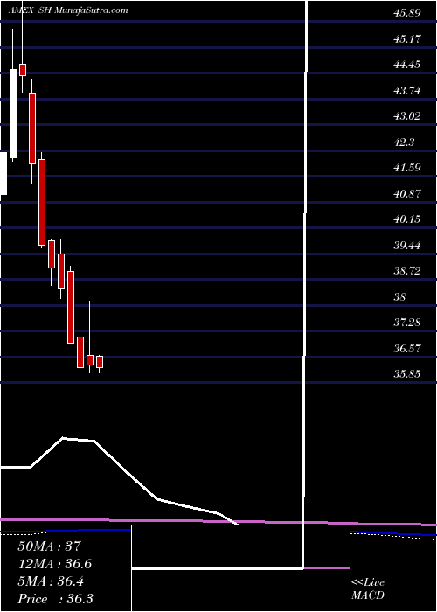
Task: Select the 43.02 price axis label
Action: [x=407, y=116]
